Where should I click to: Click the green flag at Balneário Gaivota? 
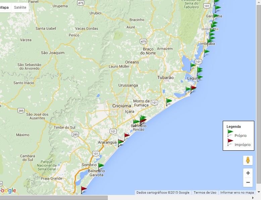point(101,166)
